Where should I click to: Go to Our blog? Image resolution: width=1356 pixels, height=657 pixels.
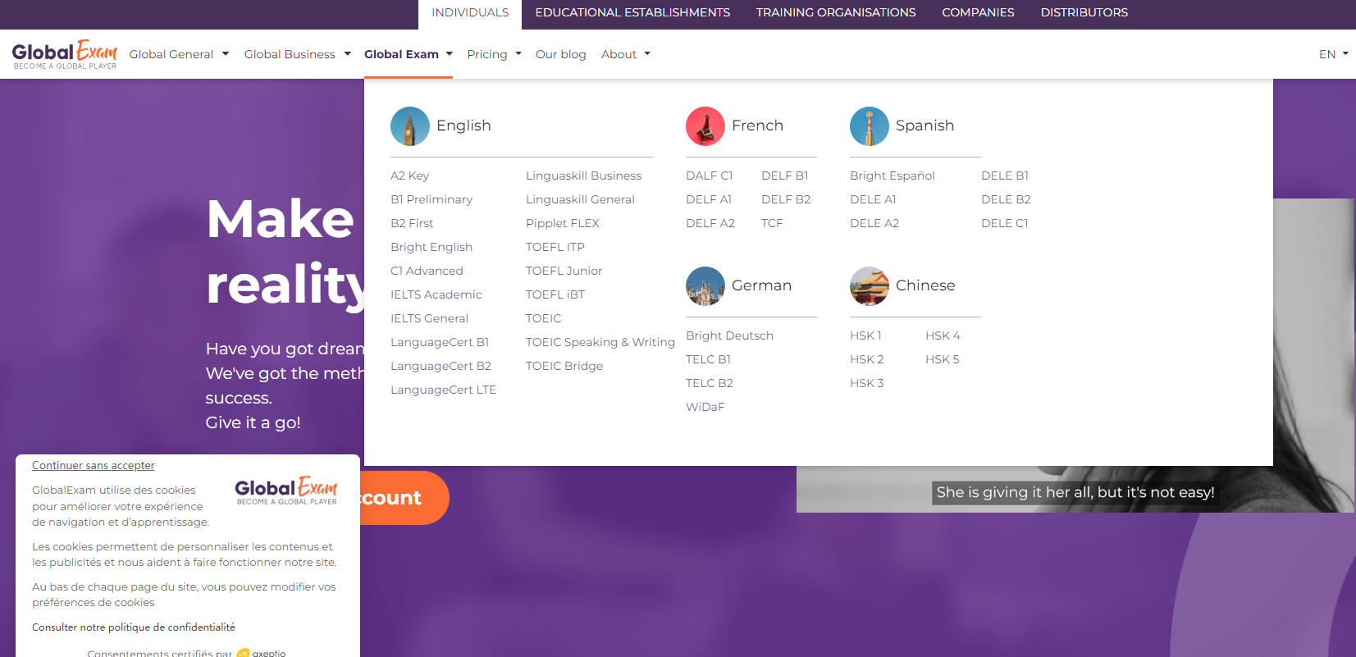[x=560, y=54]
